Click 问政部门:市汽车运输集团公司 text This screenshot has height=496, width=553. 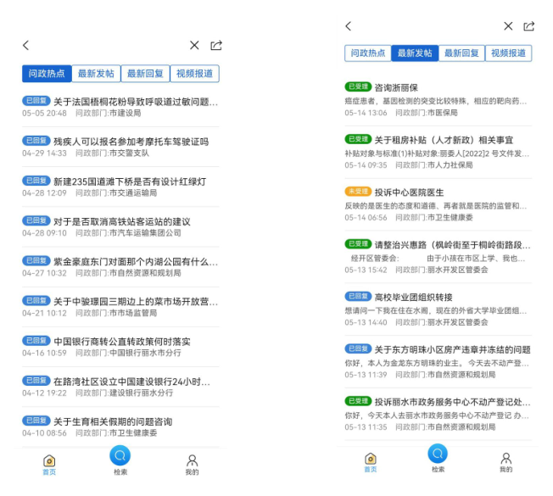coord(128,233)
